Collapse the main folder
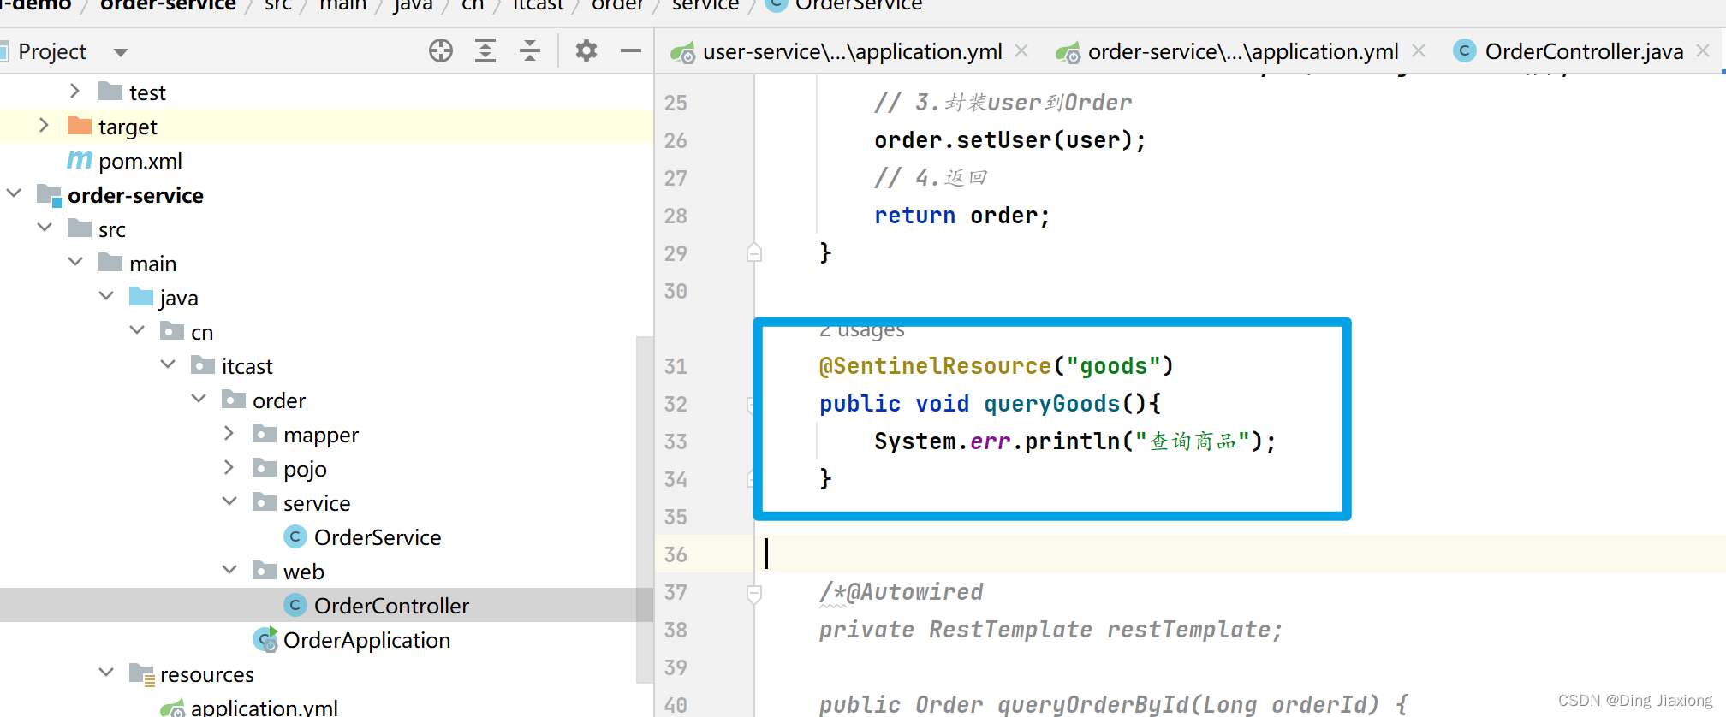This screenshot has width=1726, height=717. click(x=75, y=262)
